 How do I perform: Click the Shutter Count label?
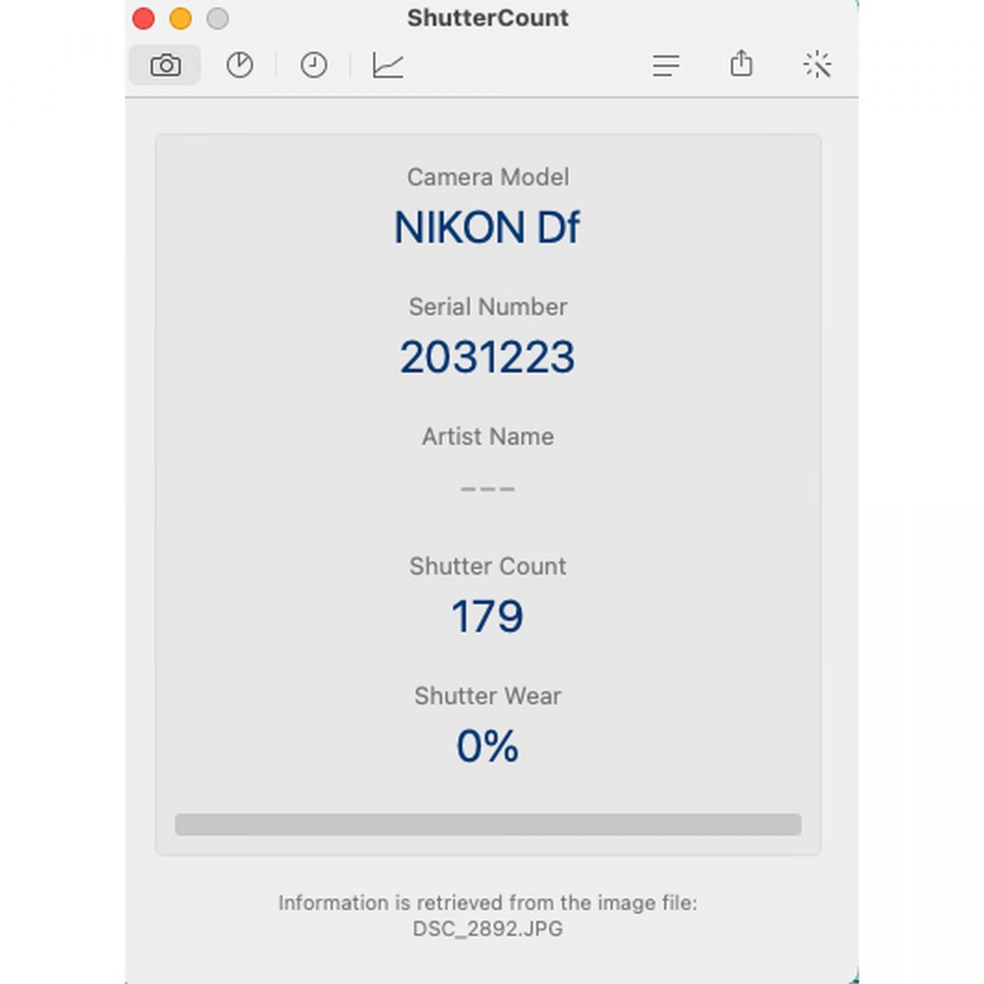(x=488, y=566)
